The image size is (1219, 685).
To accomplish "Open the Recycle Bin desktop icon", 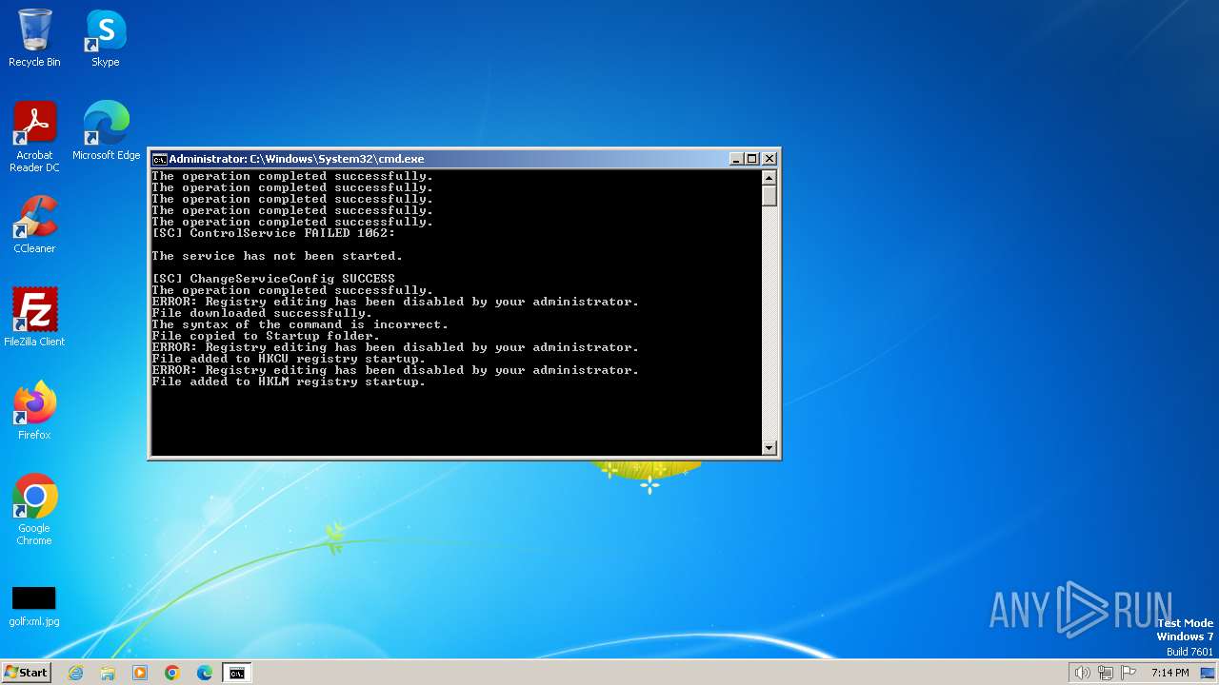I will tap(34, 38).
